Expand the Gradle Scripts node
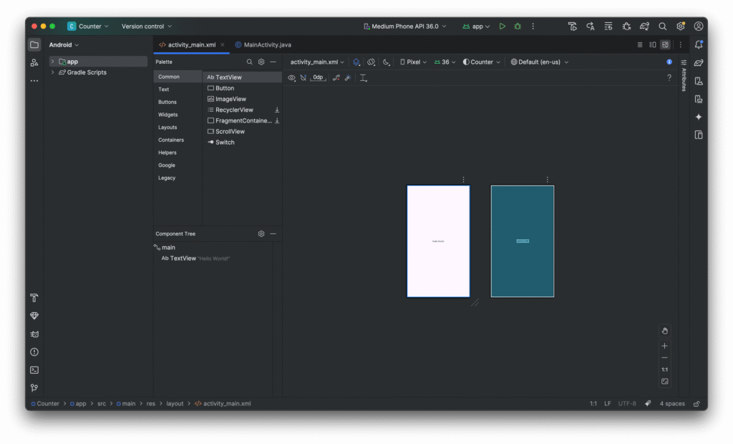The width and height of the screenshot is (733, 444). (x=52, y=72)
